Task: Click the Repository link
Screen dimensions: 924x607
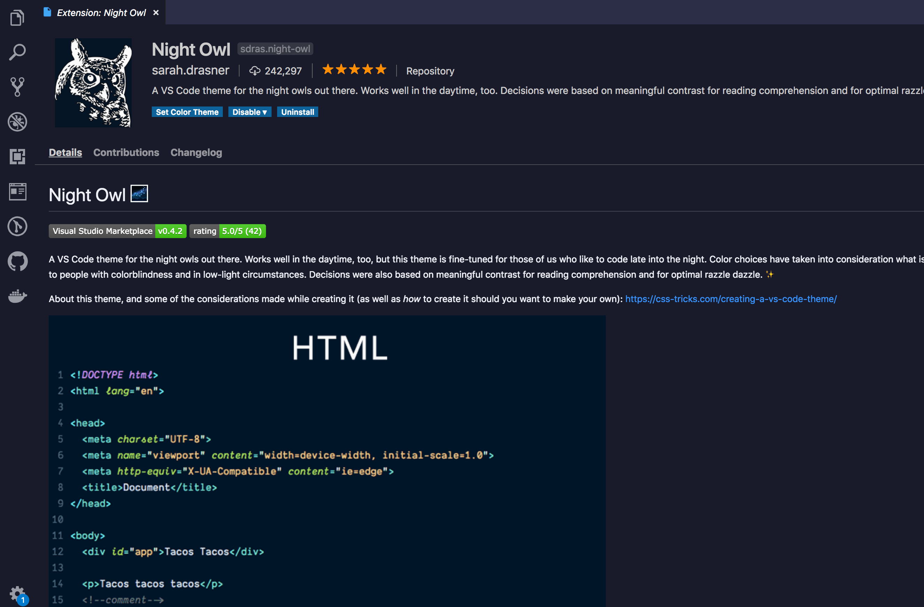Action: pyautogui.click(x=430, y=71)
